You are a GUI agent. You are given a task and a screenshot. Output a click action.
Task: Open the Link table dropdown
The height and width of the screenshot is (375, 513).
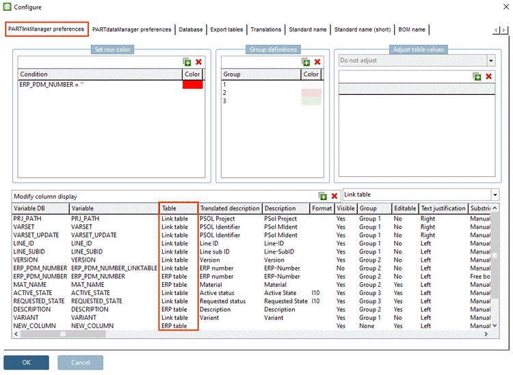pos(495,195)
